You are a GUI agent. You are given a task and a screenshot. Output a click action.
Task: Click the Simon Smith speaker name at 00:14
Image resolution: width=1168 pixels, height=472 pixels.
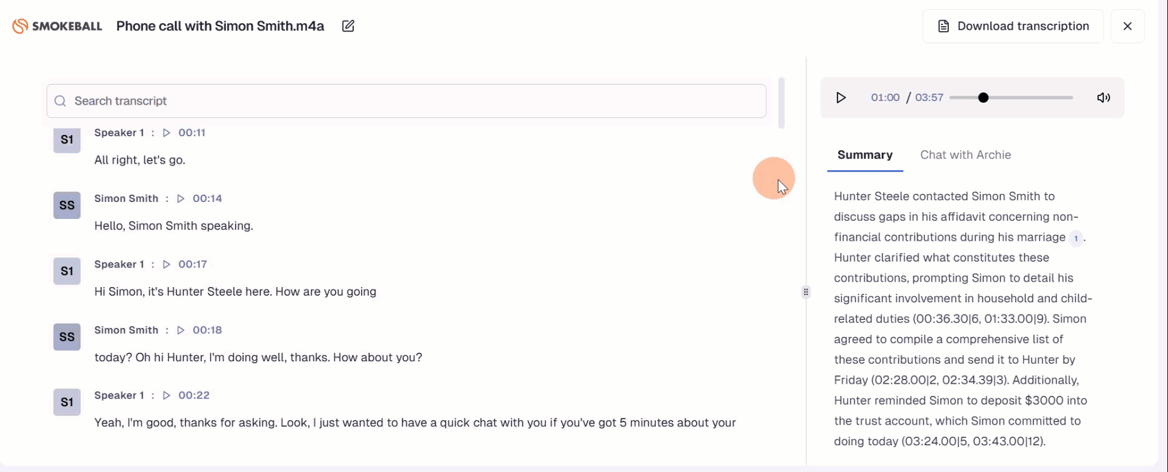[x=126, y=198]
